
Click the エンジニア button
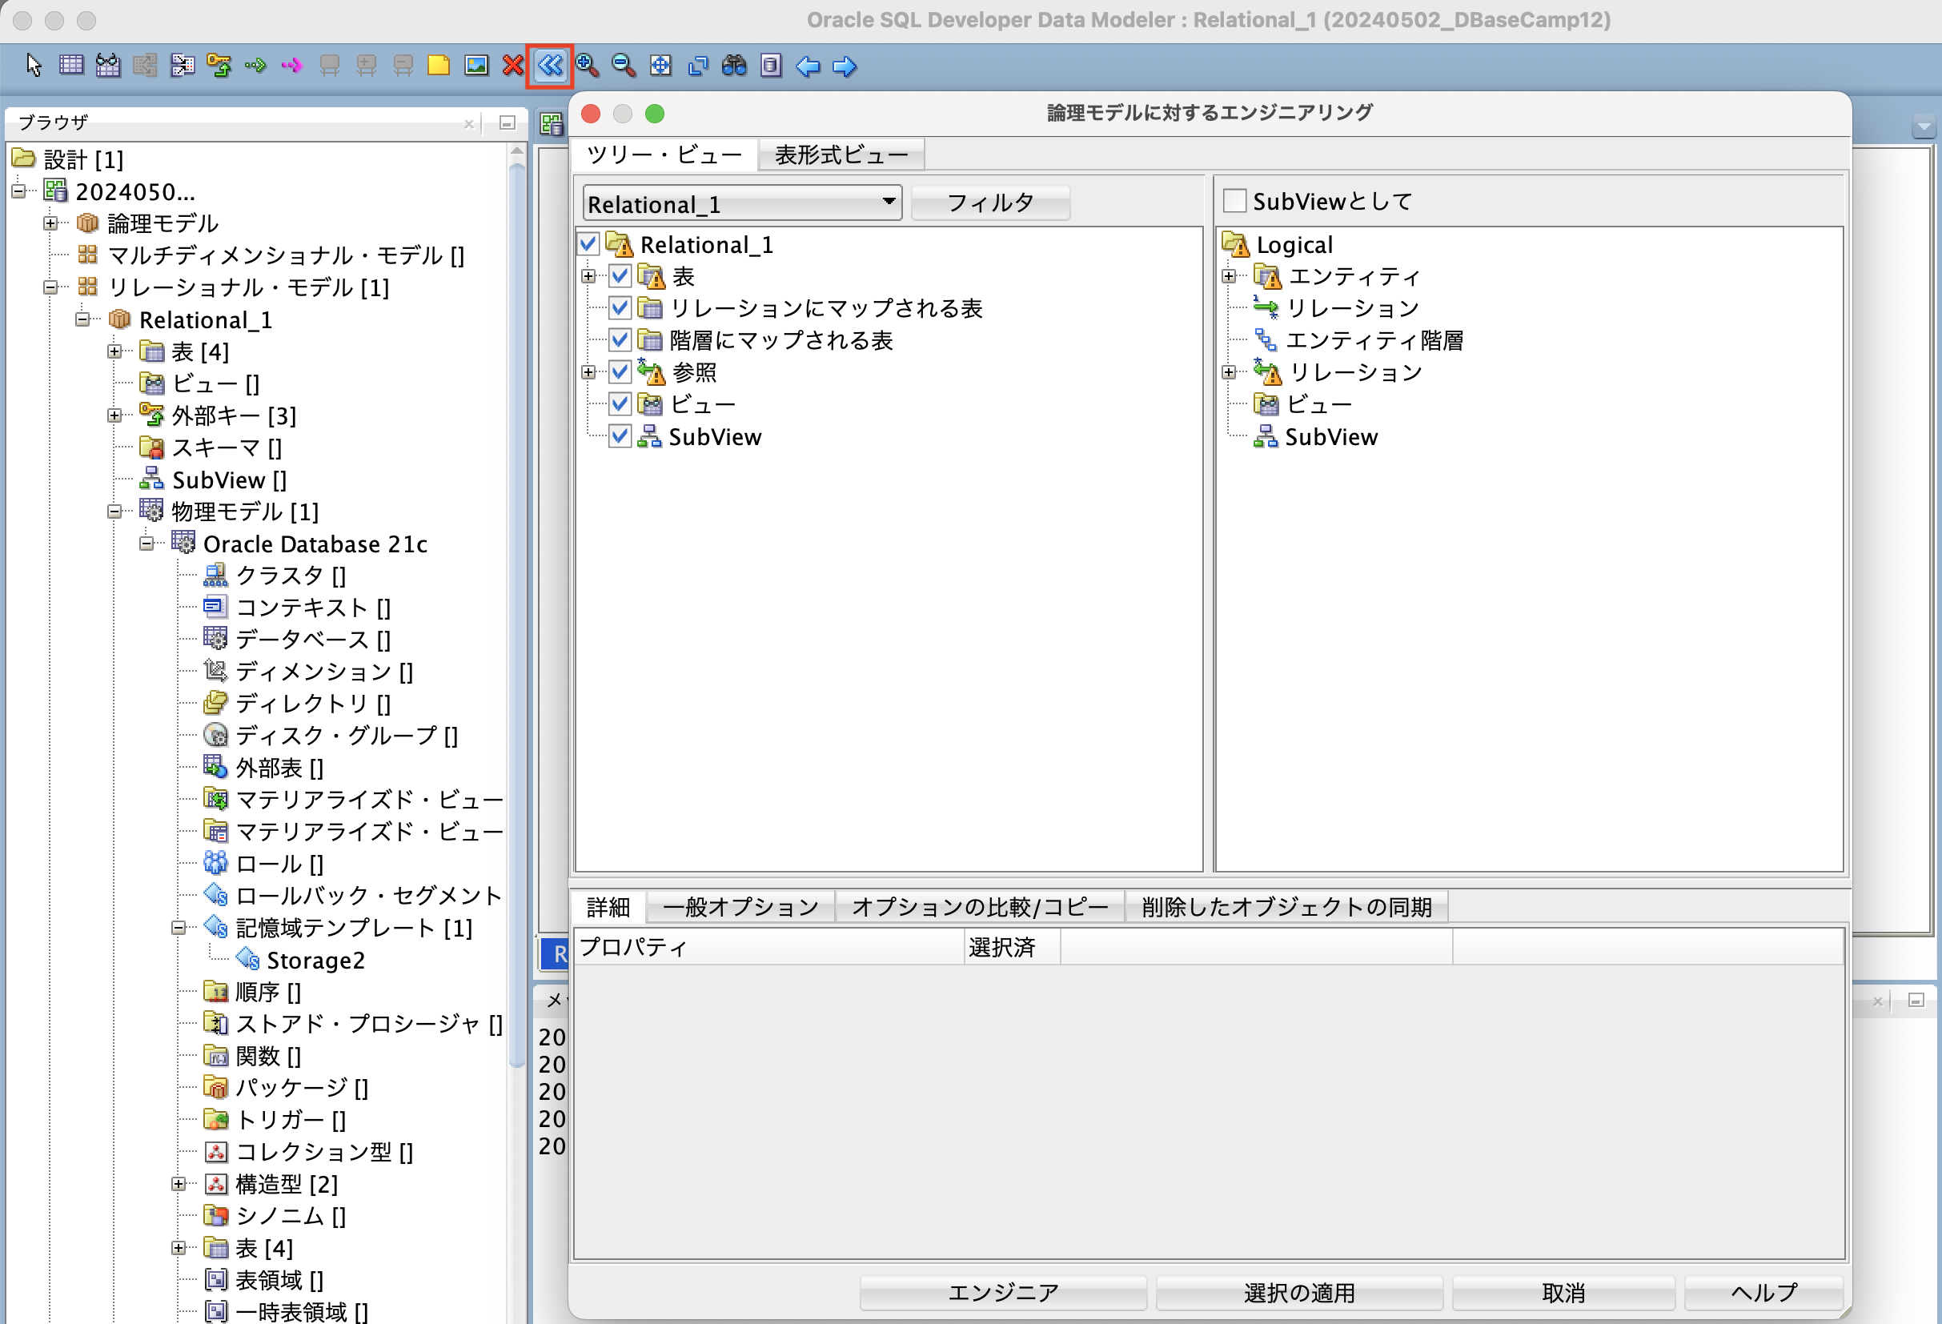click(x=1003, y=1292)
